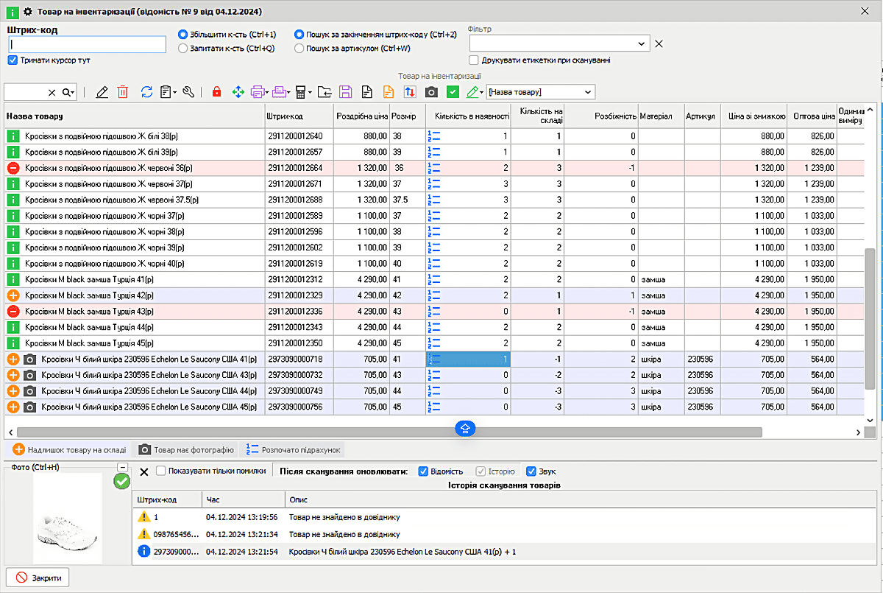Open the Фільтр dropdown list
Image resolution: width=883 pixels, height=593 pixels.
642,43
